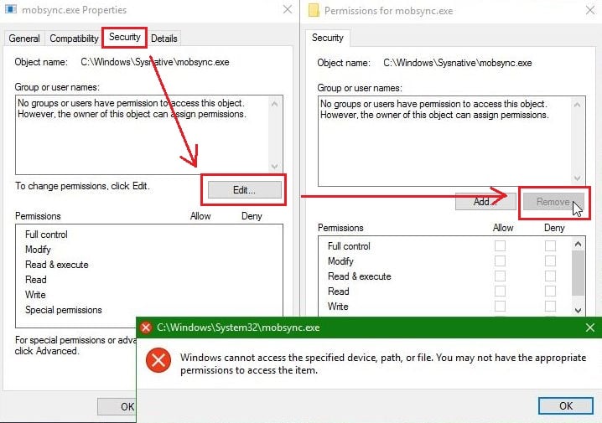Click the Object name path in Properties window
This screenshot has height=423, width=602.
tap(155, 62)
